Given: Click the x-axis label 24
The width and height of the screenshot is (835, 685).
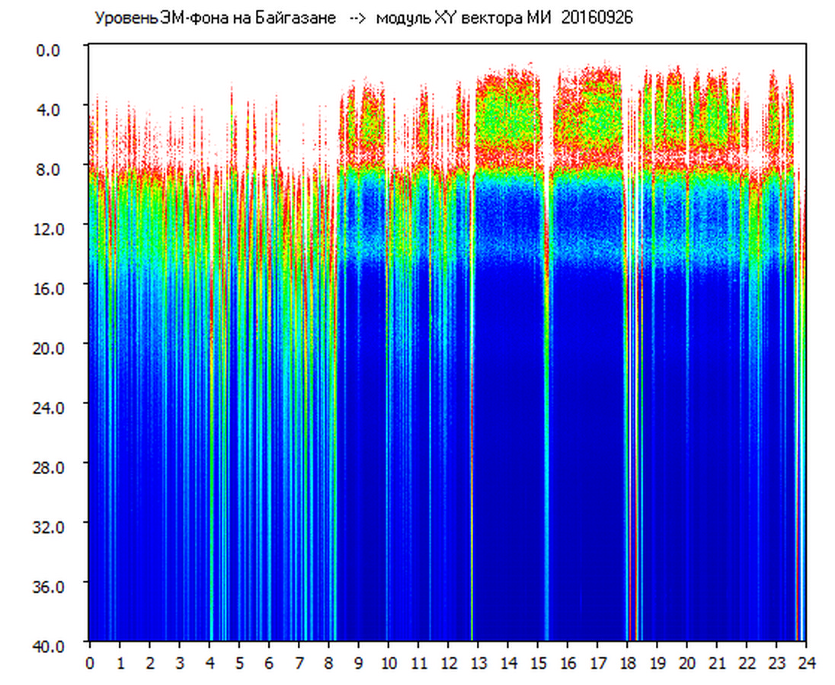Looking at the screenshot, I should tap(806, 662).
